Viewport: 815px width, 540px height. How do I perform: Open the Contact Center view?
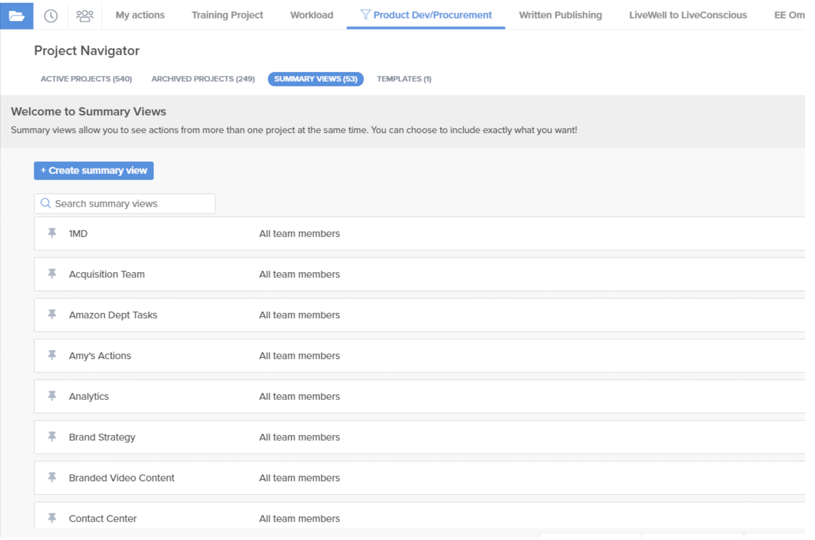[103, 519]
